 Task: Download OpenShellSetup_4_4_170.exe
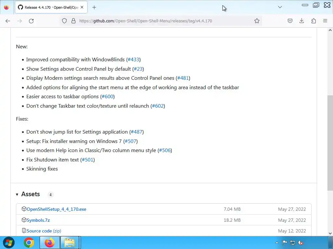[x=57, y=209]
